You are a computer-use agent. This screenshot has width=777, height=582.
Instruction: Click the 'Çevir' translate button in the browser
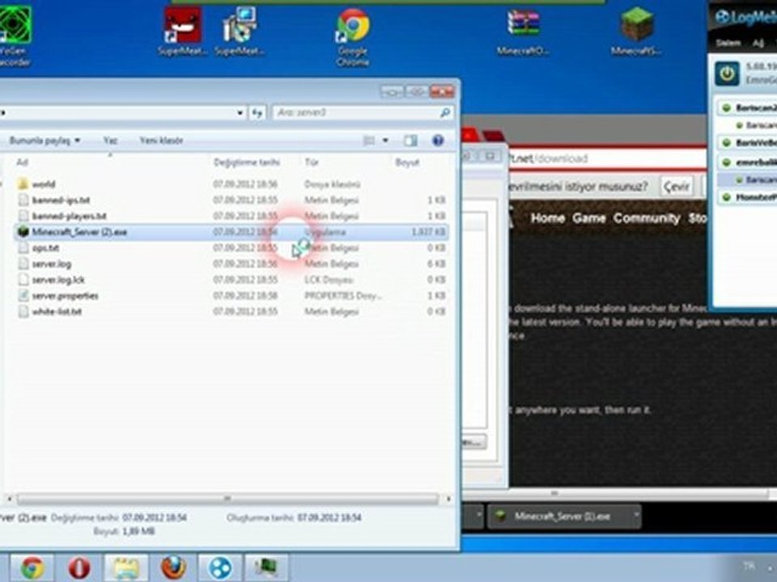(677, 187)
